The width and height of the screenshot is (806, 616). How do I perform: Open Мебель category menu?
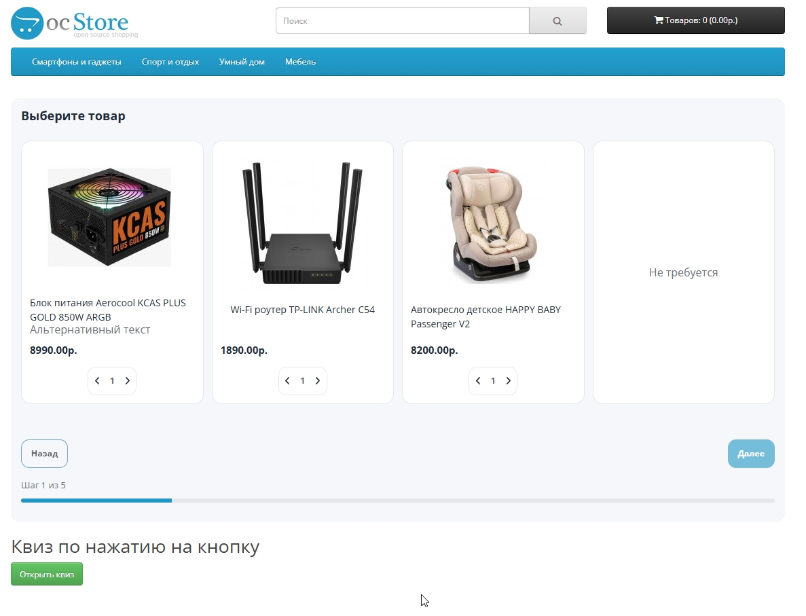[x=300, y=62]
